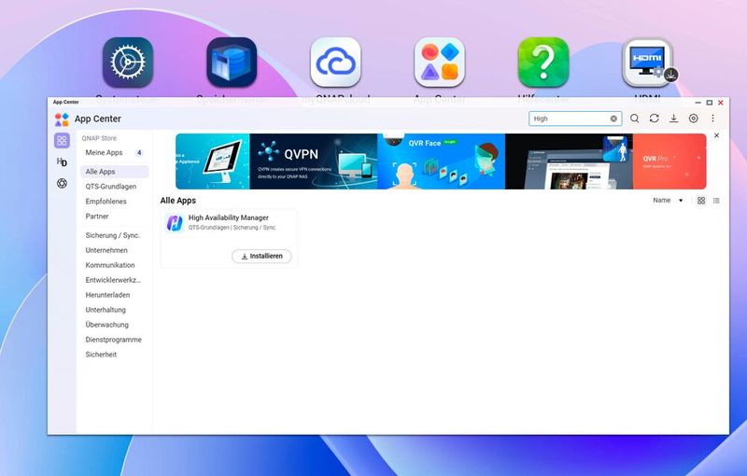Viewport: 747px width, 476px height.
Task: Open the three-dot more options menu
Action: tap(713, 119)
